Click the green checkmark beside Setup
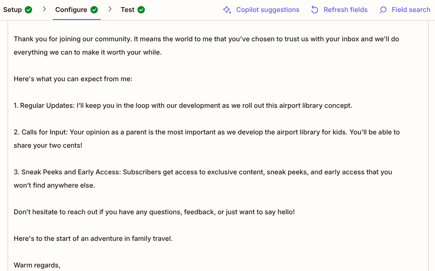 (28, 10)
